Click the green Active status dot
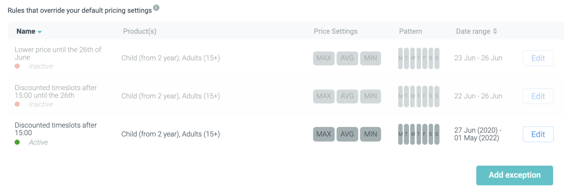564x190 pixels. [17, 142]
